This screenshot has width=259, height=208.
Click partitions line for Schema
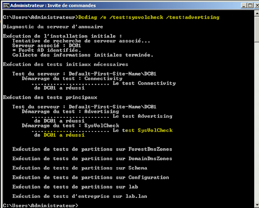click(80, 168)
